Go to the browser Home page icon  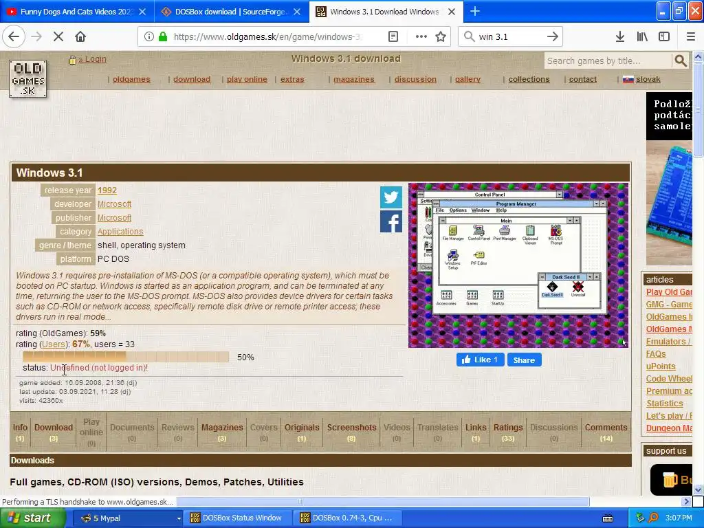[x=80, y=36]
